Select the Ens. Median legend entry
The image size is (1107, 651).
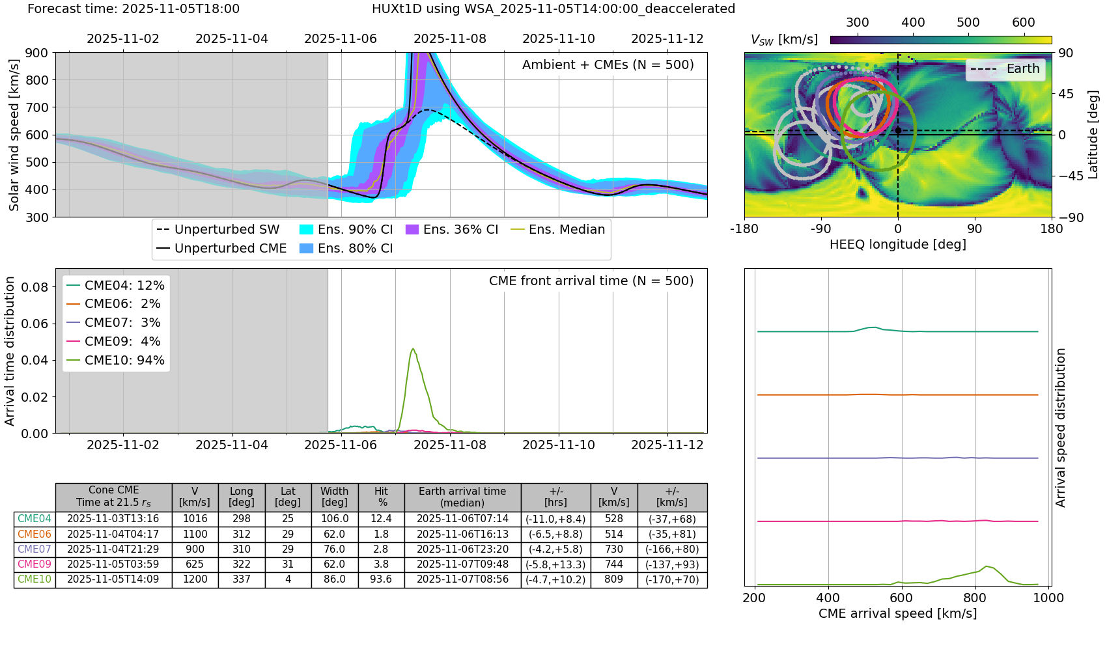[x=558, y=230]
